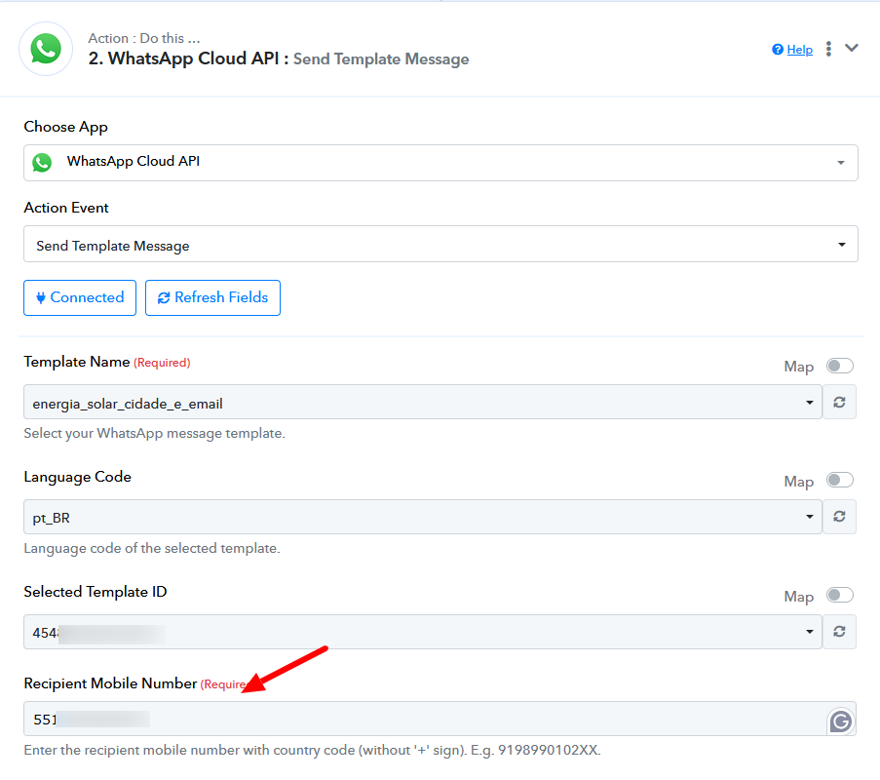
Task: Click the 'Template Name' field label
Action: coord(77,362)
